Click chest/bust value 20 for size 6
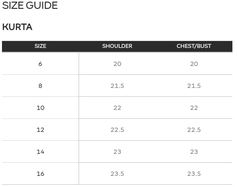 pyautogui.click(x=194, y=64)
